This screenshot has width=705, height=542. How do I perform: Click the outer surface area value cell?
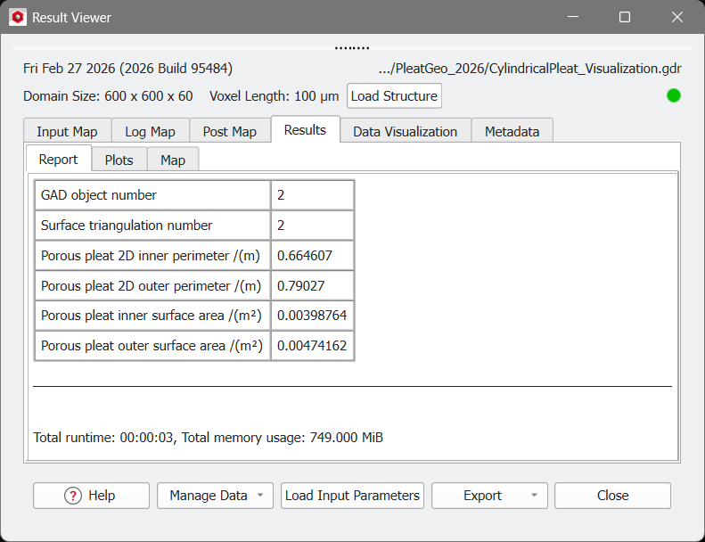312,346
